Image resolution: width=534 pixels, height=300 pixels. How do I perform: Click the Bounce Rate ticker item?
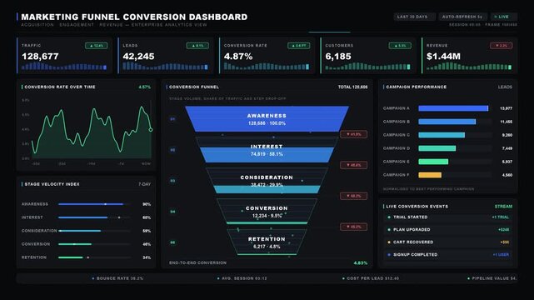pos(117,278)
